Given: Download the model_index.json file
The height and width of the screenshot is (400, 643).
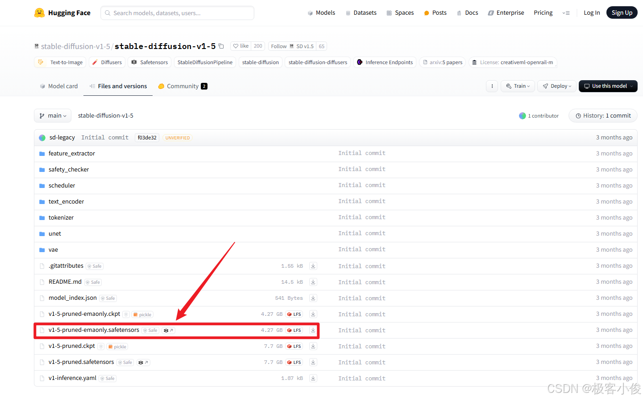Looking at the screenshot, I should coord(313,298).
